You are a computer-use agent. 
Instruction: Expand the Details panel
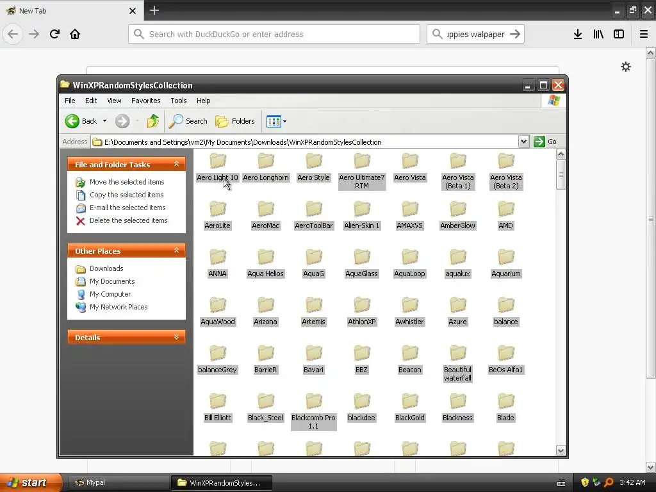(x=177, y=337)
